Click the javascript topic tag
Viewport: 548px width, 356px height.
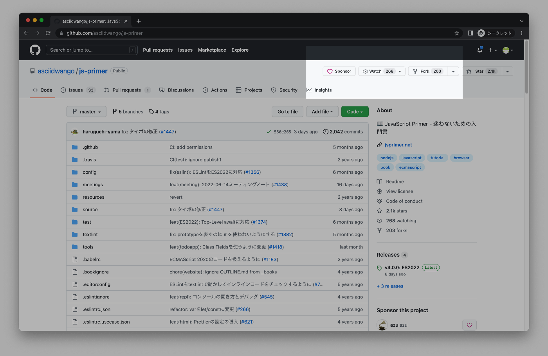point(412,158)
